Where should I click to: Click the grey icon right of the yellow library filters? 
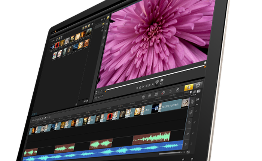(x=92, y=24)
